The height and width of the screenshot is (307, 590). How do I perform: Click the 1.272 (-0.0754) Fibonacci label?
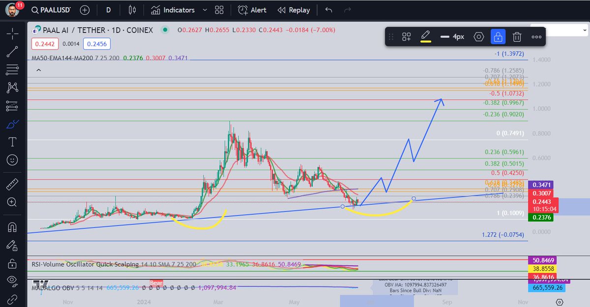[x=503, y=235]
